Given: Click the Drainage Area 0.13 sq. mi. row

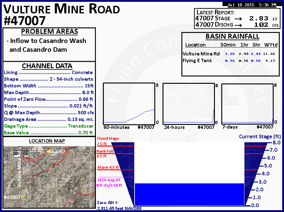Looking at the screenshot, I should pos(49,119).
